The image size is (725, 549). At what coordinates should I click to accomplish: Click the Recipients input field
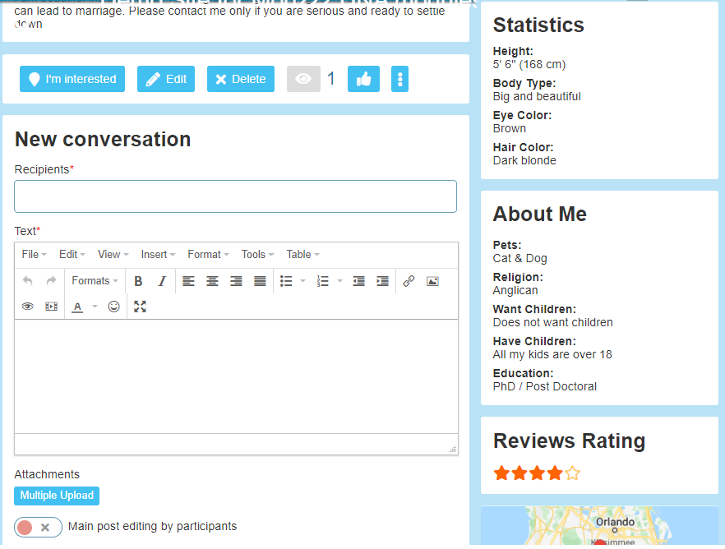235,196
